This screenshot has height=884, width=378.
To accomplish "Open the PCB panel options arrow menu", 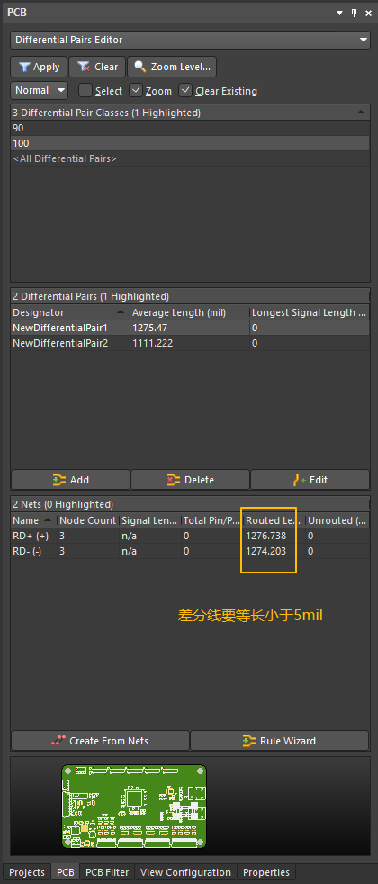I will [339, 13].
